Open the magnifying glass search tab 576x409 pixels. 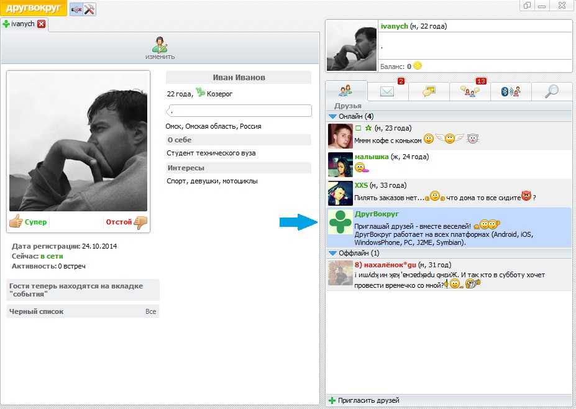tap(551, 91)
